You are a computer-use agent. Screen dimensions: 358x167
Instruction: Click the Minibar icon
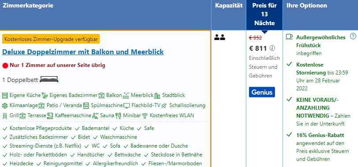click(118, 116)
